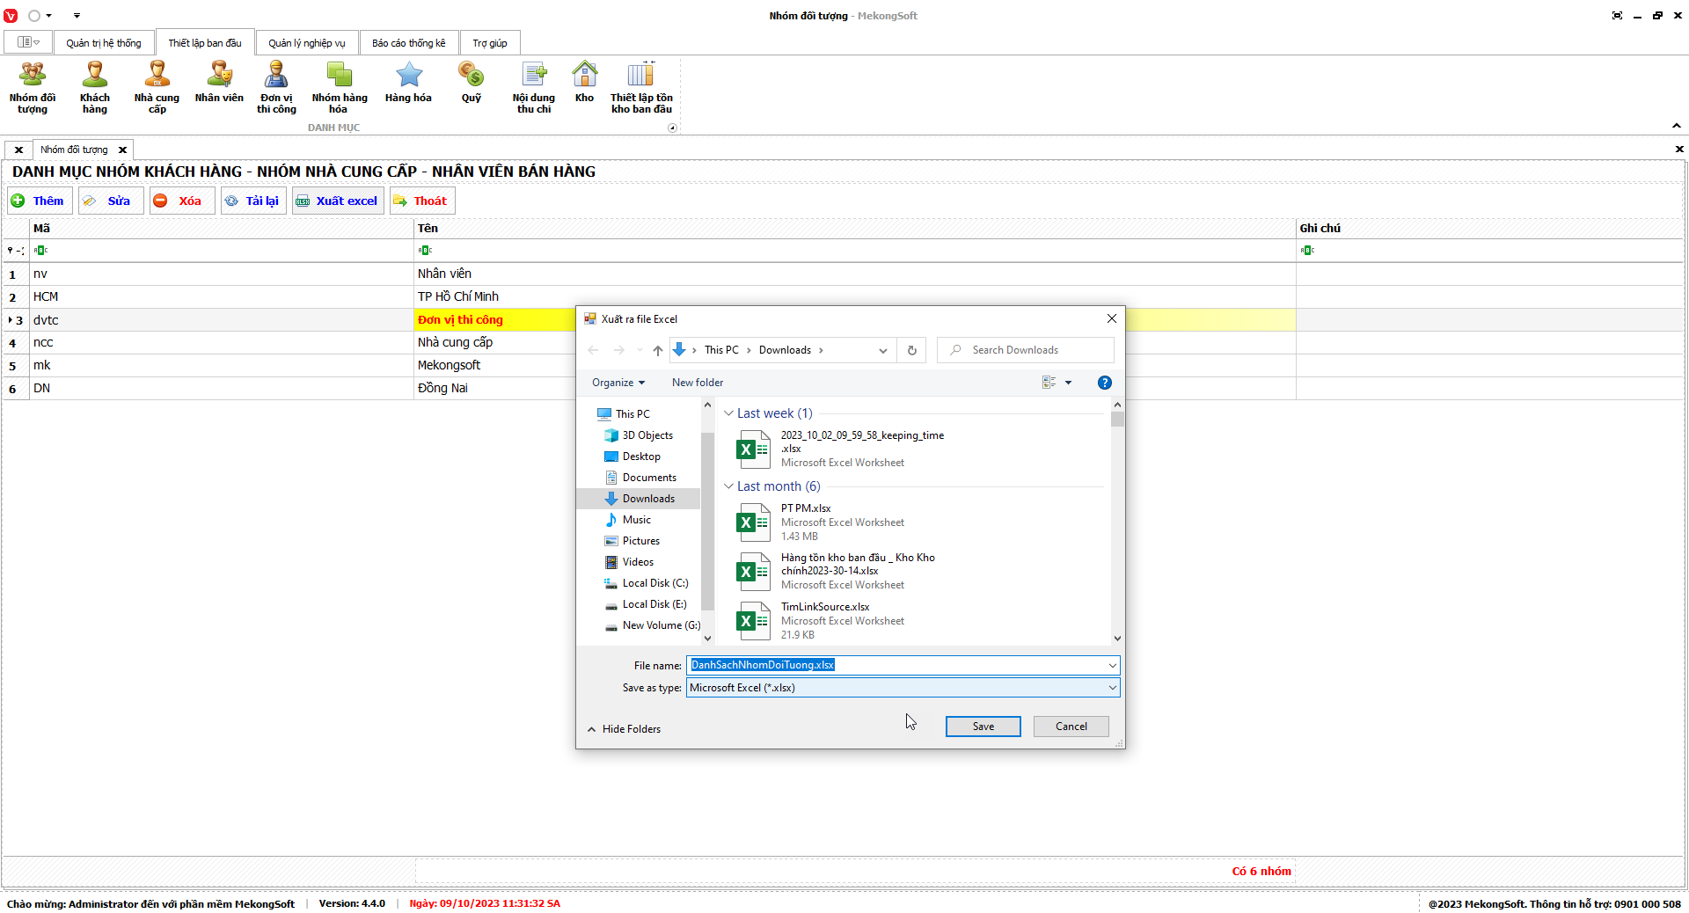Open the Trợ giúp tab

click(x=490, y=43)
